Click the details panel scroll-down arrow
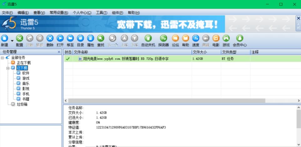 coord(299,145)
